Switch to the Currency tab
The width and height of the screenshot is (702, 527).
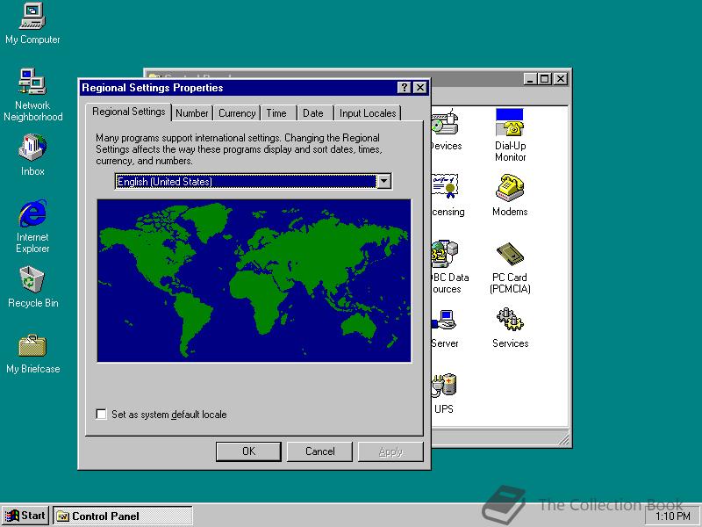coord(237,113)
